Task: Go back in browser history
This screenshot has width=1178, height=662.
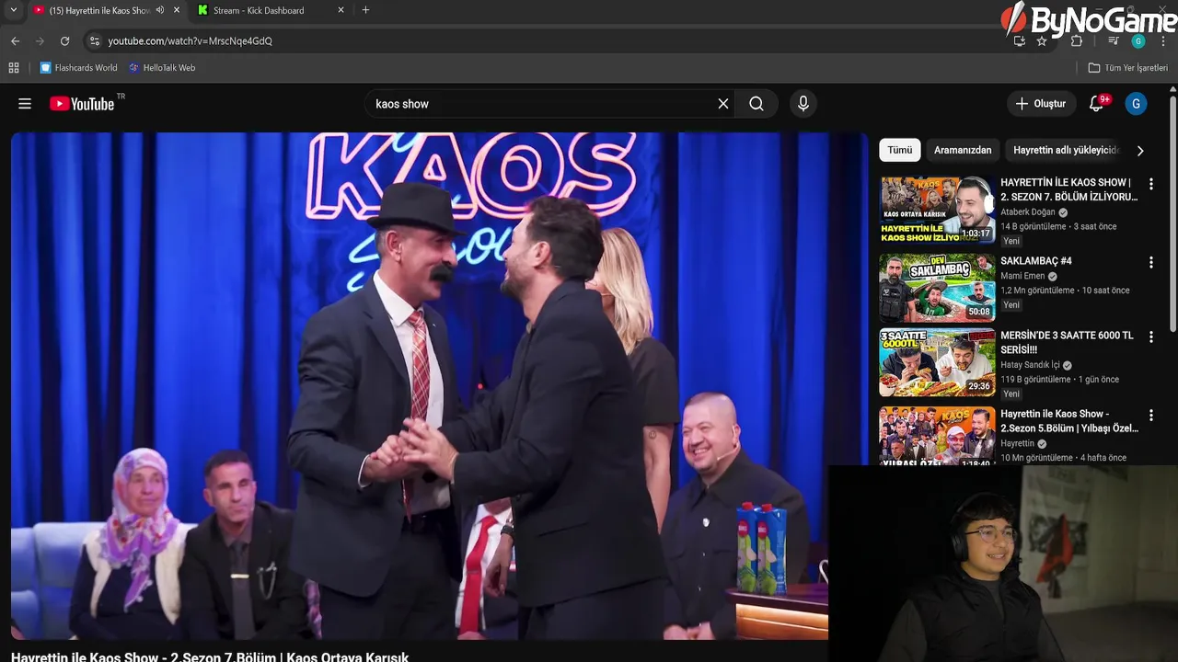Action: 15,40
